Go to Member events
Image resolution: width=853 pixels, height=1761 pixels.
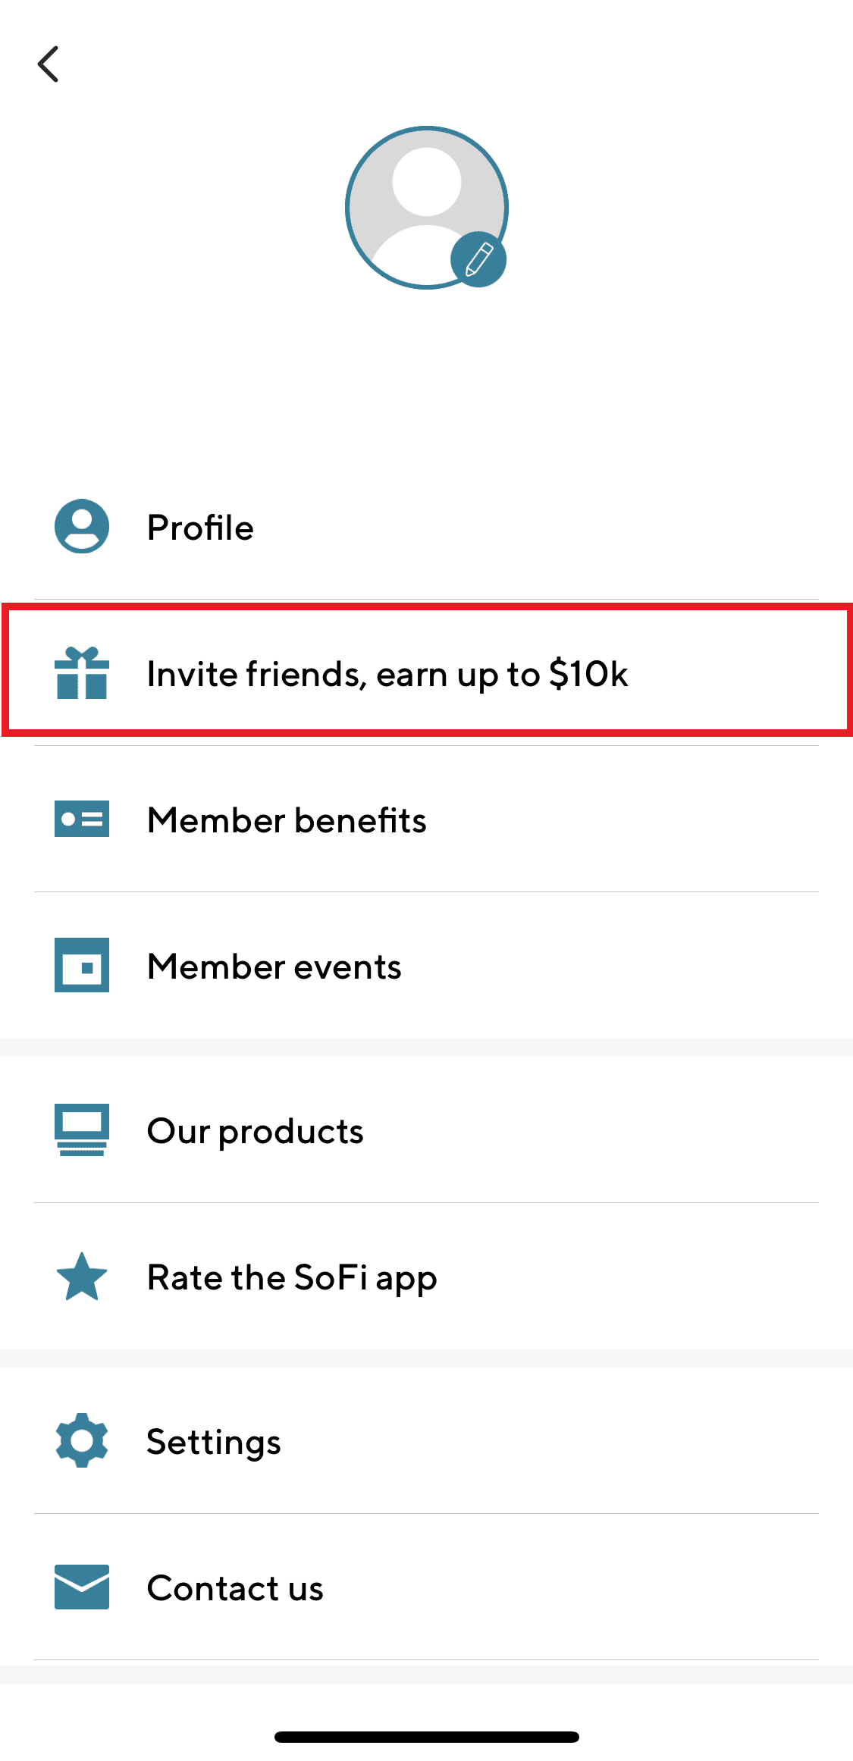click(274, 967)
